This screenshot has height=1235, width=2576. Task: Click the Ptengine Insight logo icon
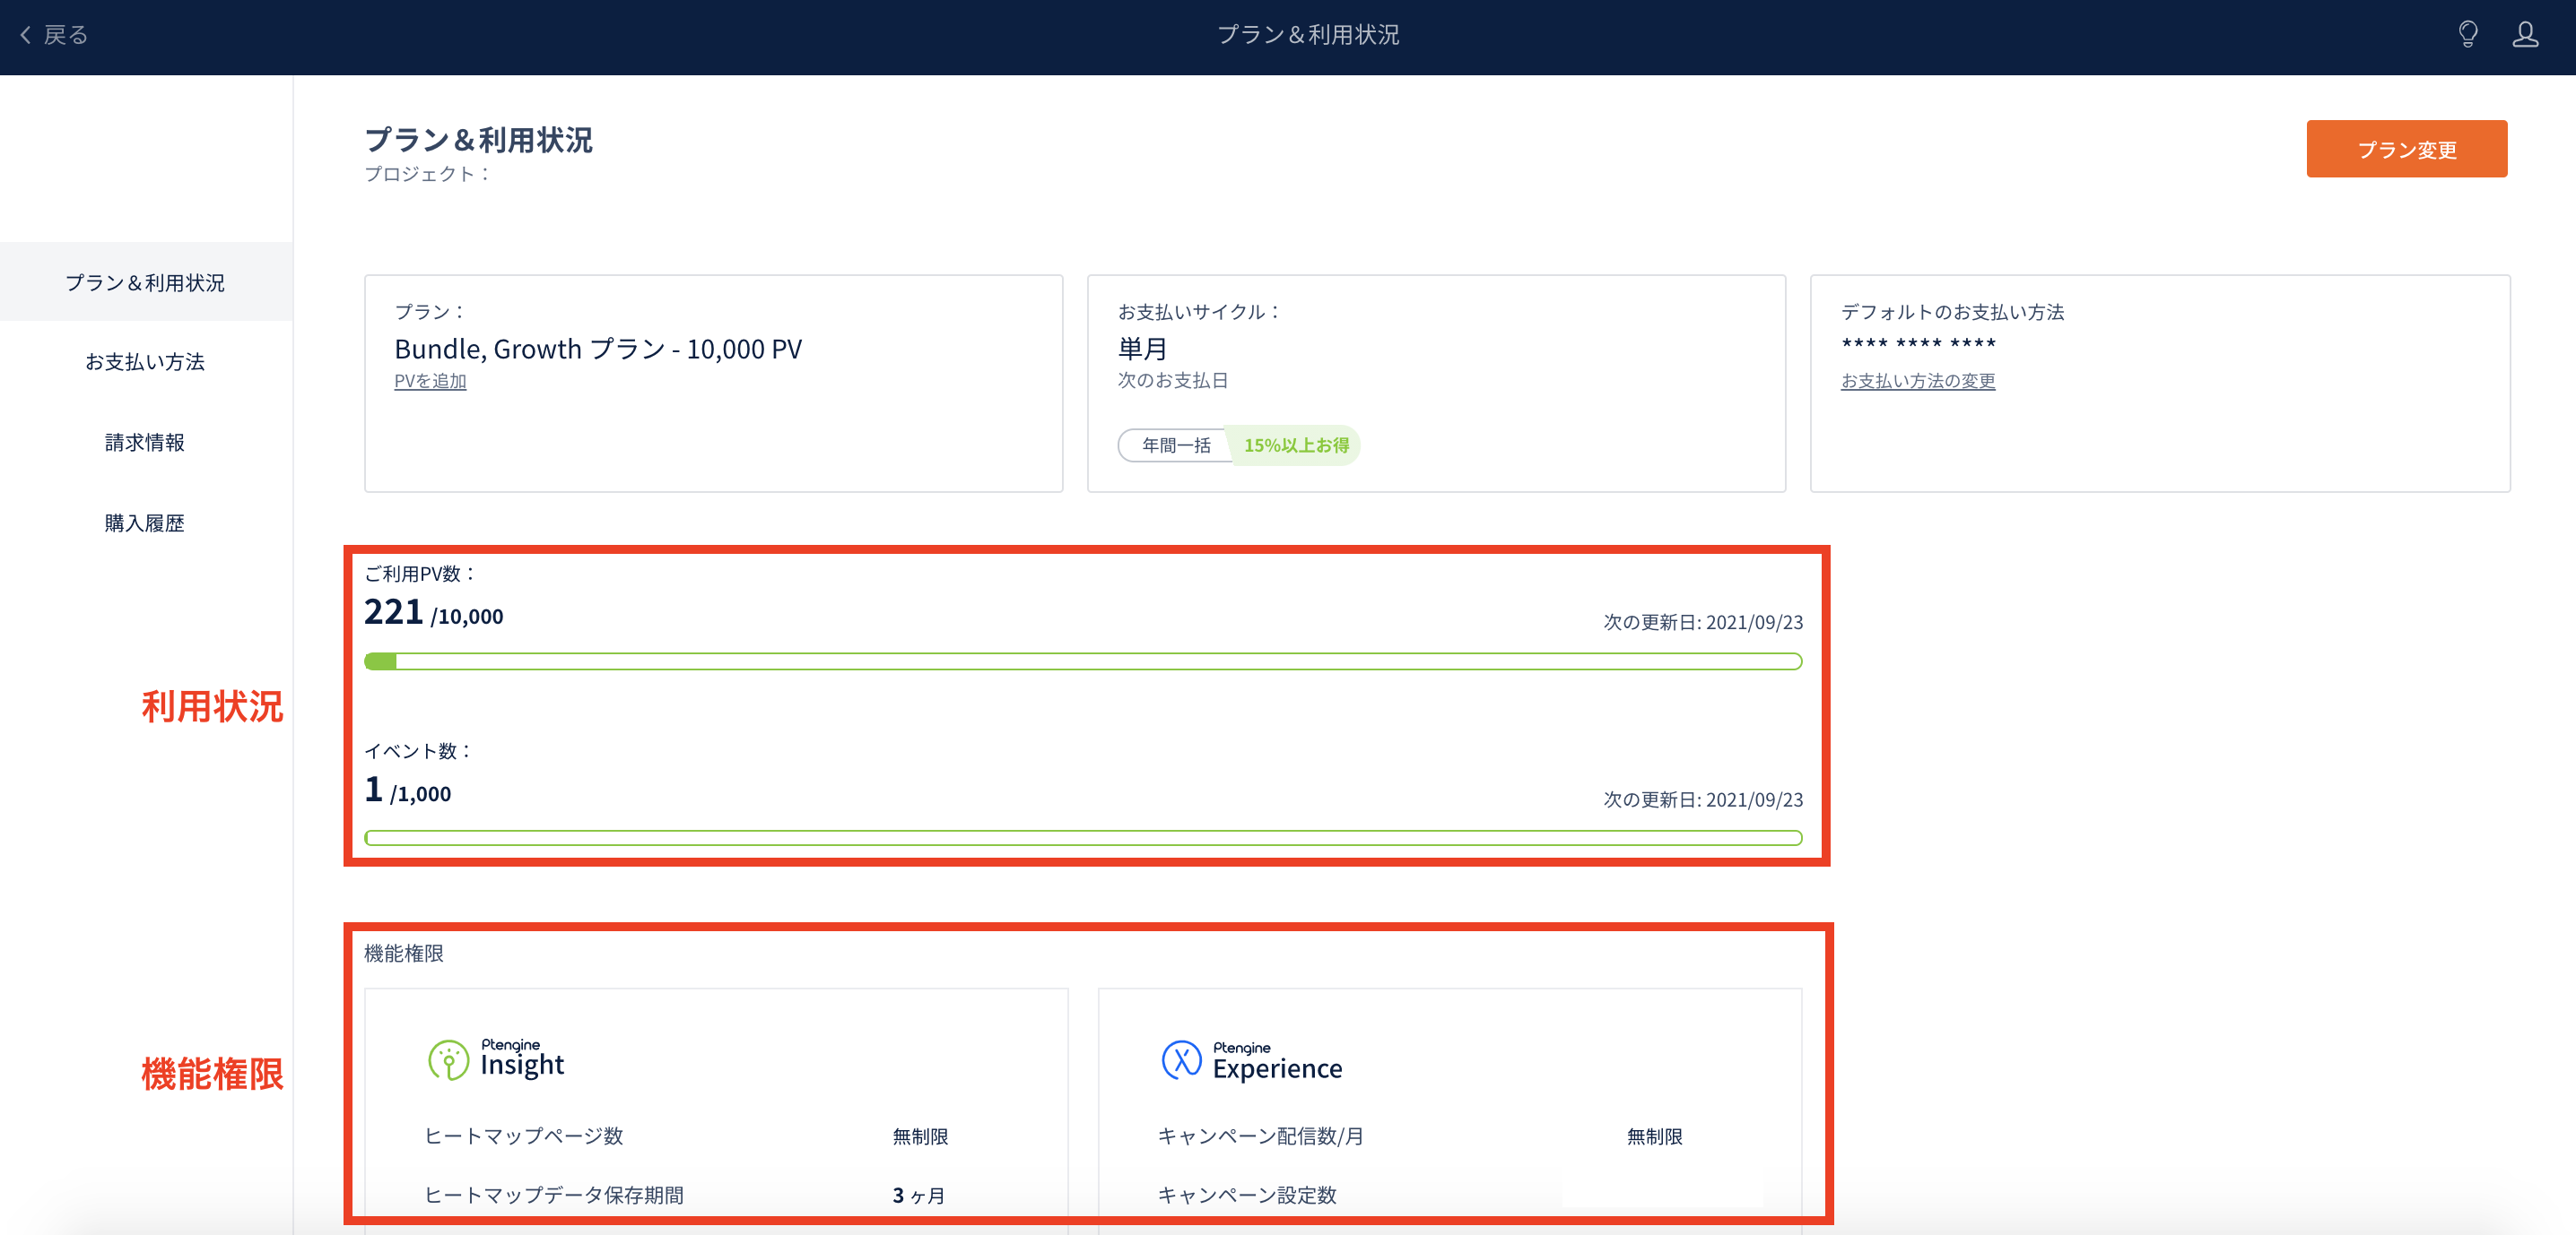tap(448, 1060)
